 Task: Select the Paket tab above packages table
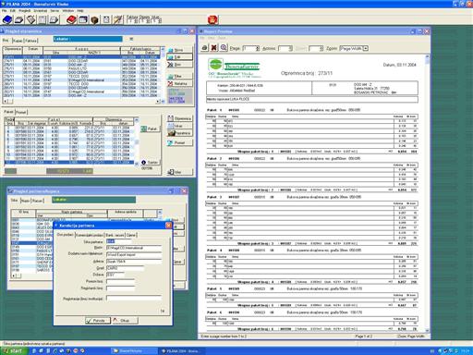pyautogui.click(x=9, y=112)
